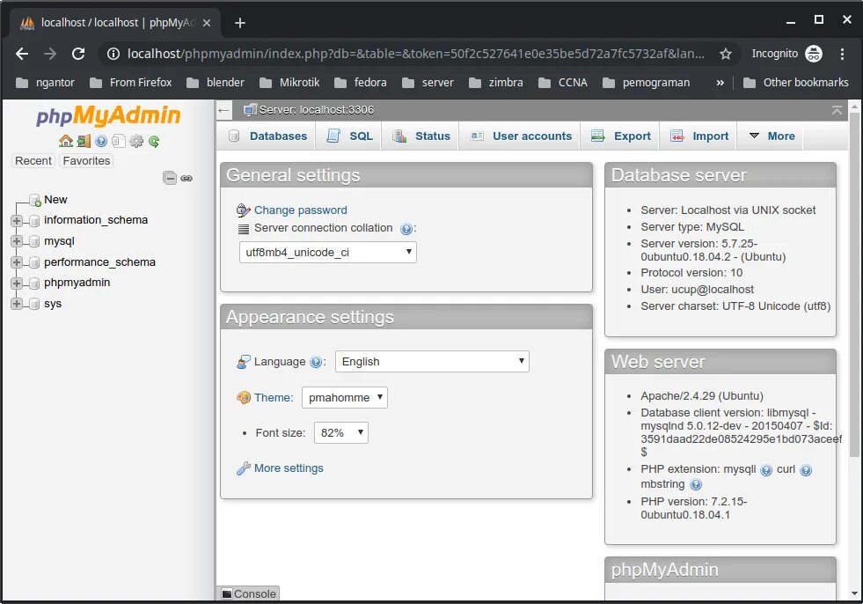This screenshot has height=604, width=863.
Task: Select the phpmyadmin database in tree
Action: (x=77, y=283)
